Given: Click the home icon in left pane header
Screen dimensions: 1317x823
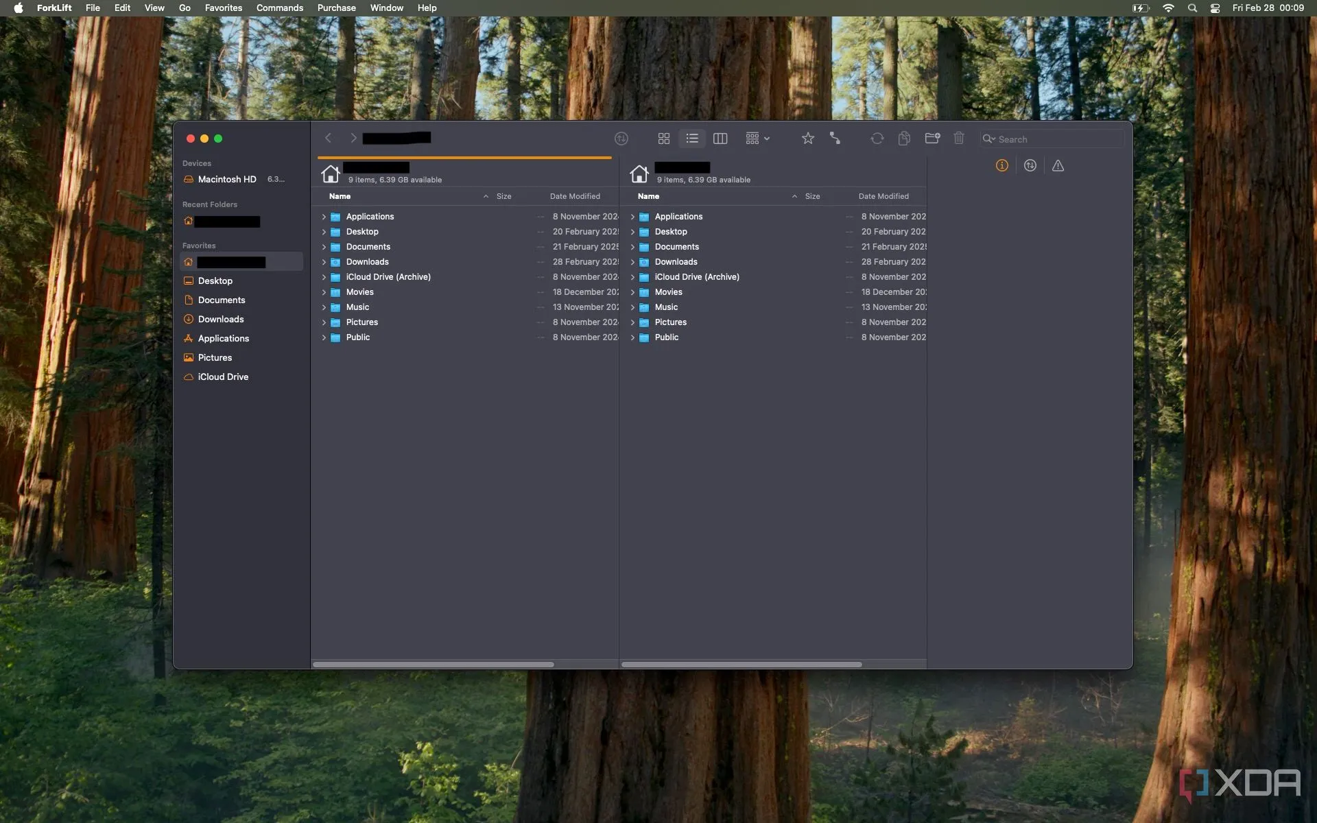Looking at the screenshot, I should tap(331, 174).
